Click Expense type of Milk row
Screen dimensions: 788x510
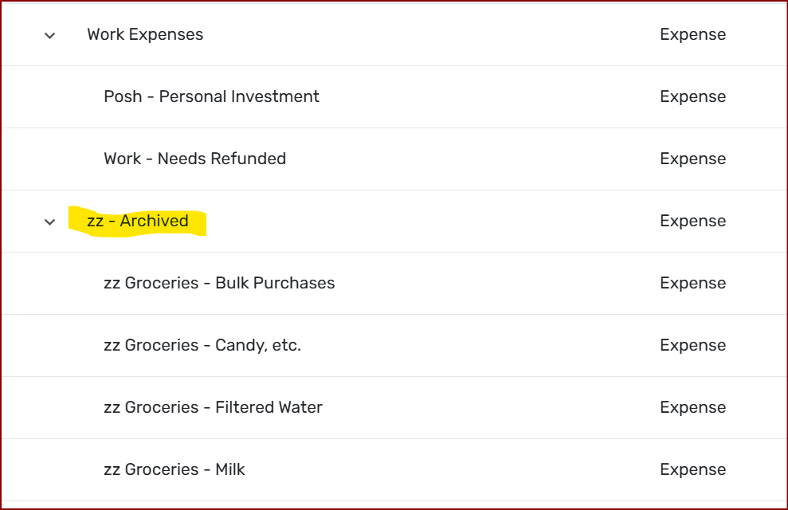[x=692, y=469]
